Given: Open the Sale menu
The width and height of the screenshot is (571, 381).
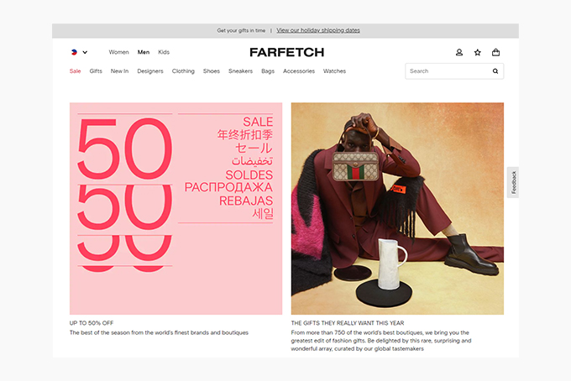Looking at the screenshot, I should tap(75, 71).
